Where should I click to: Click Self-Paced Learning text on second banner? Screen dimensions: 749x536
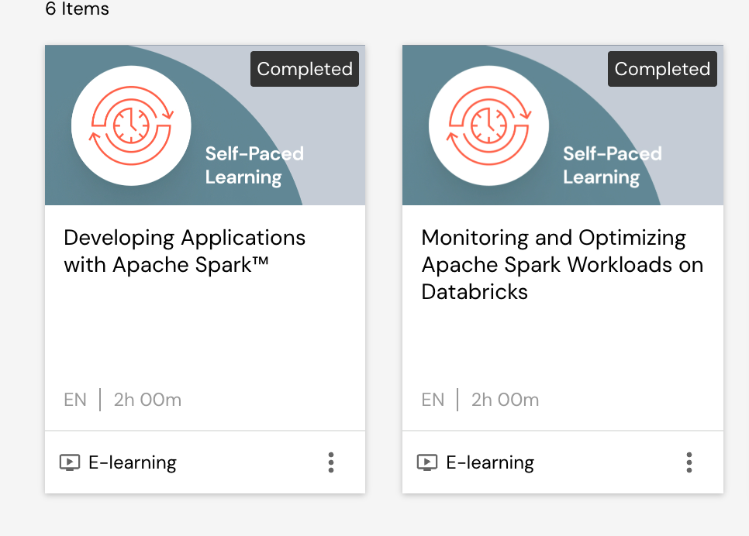pos(612,165)
